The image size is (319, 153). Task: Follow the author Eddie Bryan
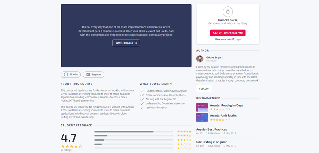coord(204,89)
